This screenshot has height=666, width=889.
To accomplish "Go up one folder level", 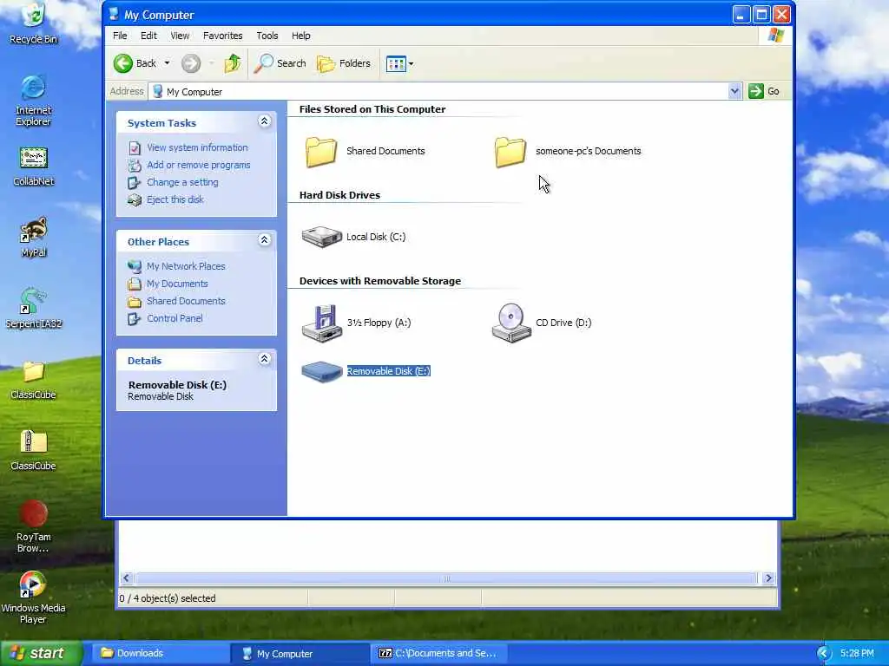I will click(x=233, y=63).
